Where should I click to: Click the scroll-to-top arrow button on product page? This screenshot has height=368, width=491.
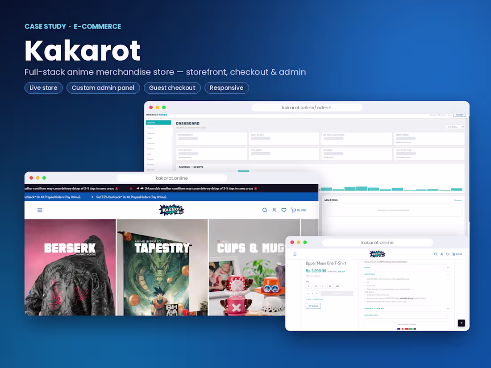(x=461, y=323)
